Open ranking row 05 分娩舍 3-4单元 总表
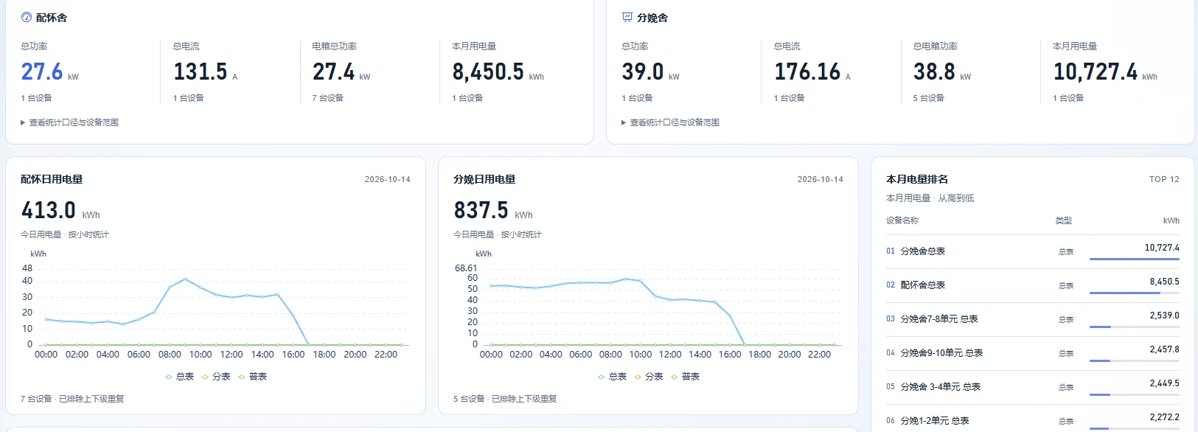1198x432 pixels. click(x=1033, y=387)
